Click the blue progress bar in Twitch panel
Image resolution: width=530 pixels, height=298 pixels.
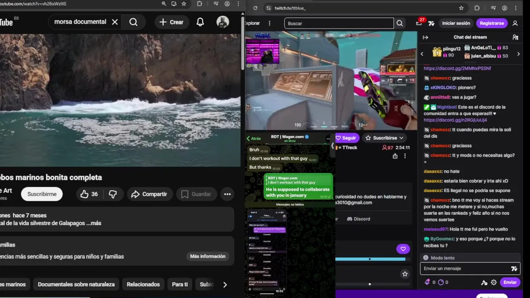(370, 259)
